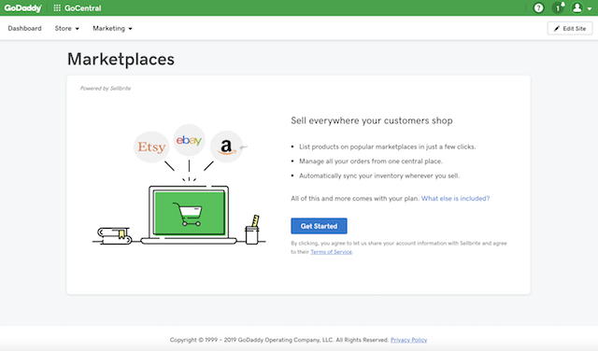Viewport: 598px width, 351px height.
Task: Click the Automatically sync your inventory bullet
Action: [x=379, y=175]
